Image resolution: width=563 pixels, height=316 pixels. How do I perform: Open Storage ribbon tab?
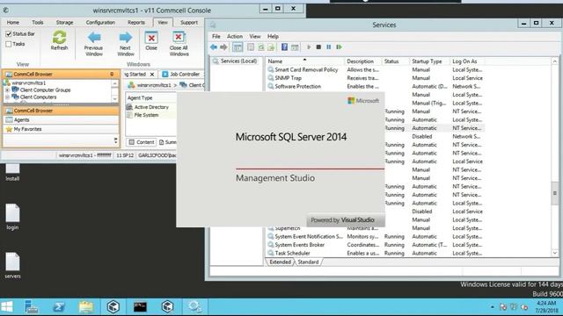click(64, 22)
